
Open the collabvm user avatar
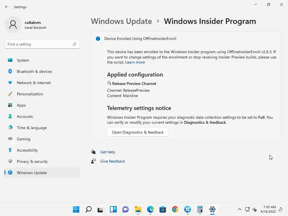[x=13, y=24]
